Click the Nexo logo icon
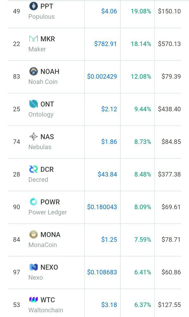Viewport: 189px width, 317px height. coord(34,267)
